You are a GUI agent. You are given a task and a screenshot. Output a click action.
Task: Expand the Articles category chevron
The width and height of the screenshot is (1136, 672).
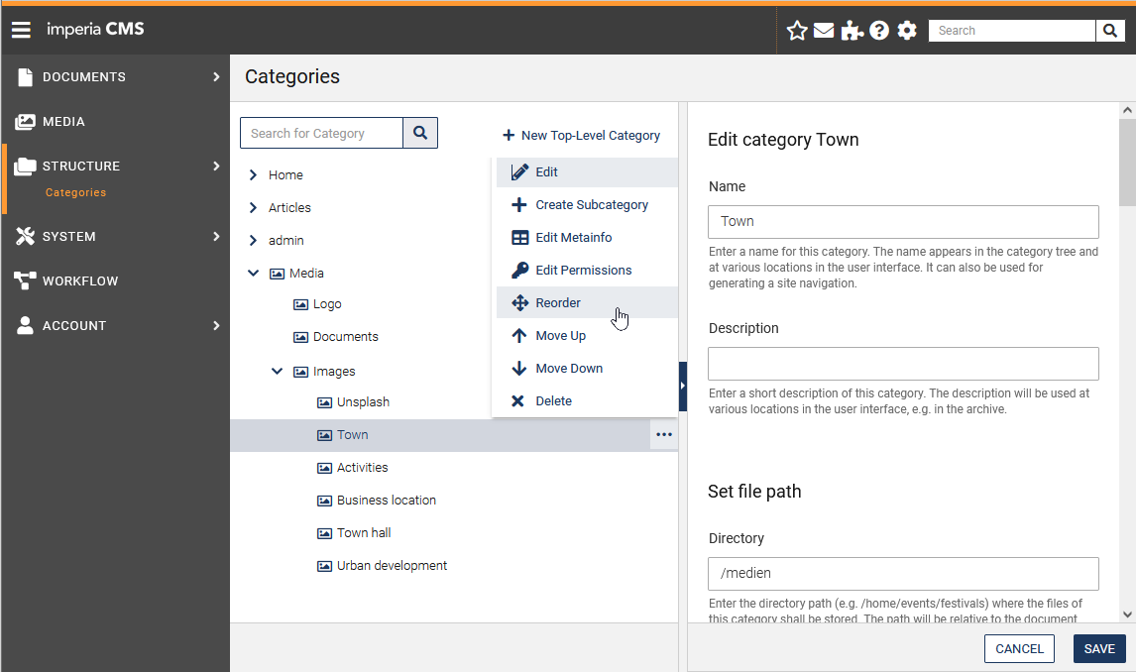(x=253, y=207)
